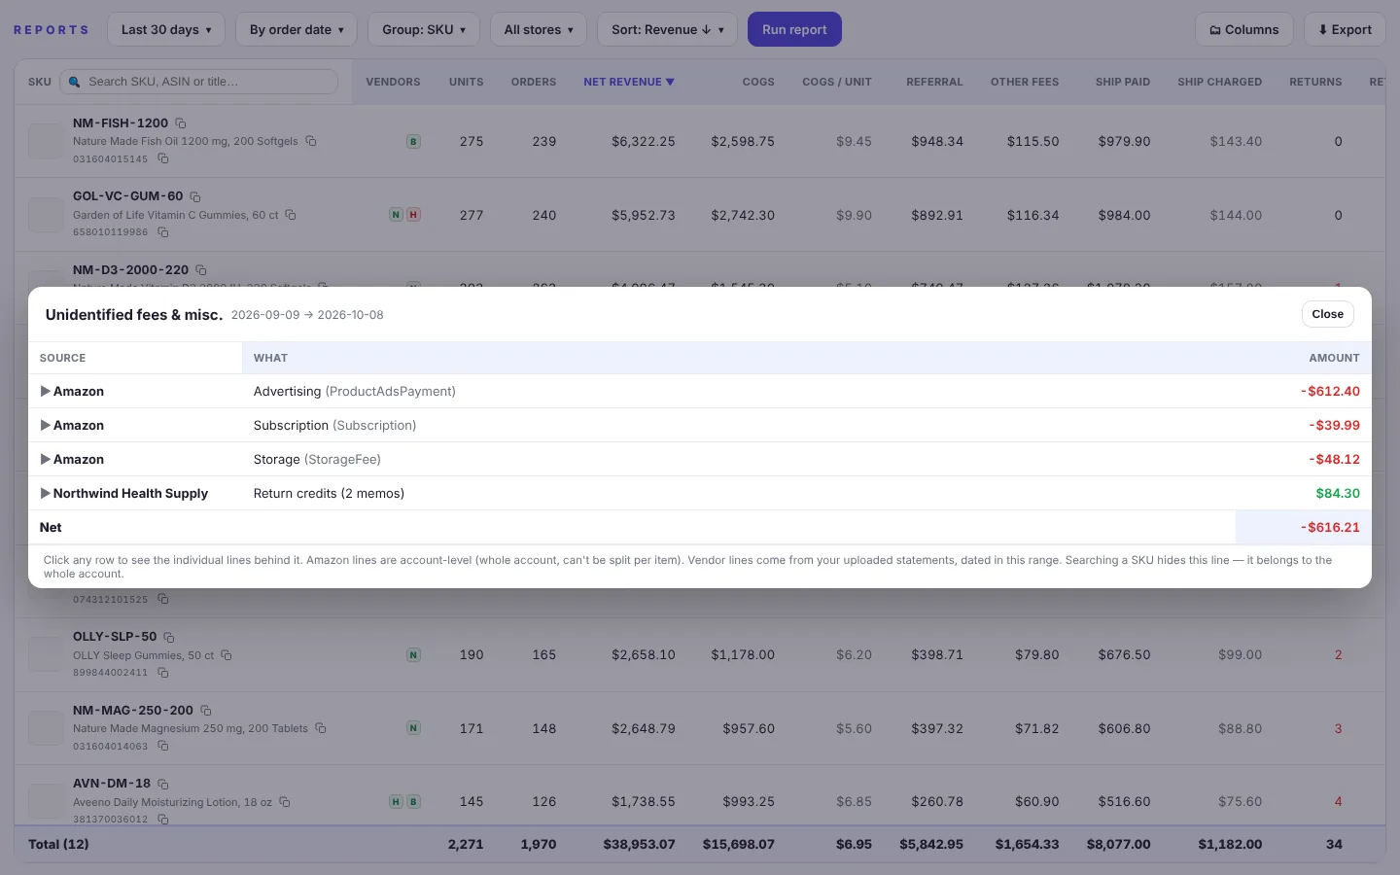Expand Northwind Health Supply return credits row
This screenshot has height=875, width=1400.
point(45,493)
